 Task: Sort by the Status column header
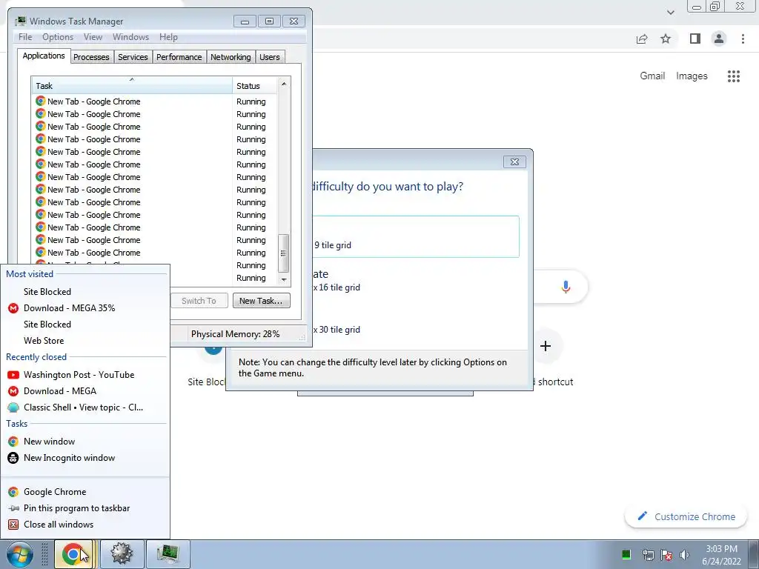[255, 86]
